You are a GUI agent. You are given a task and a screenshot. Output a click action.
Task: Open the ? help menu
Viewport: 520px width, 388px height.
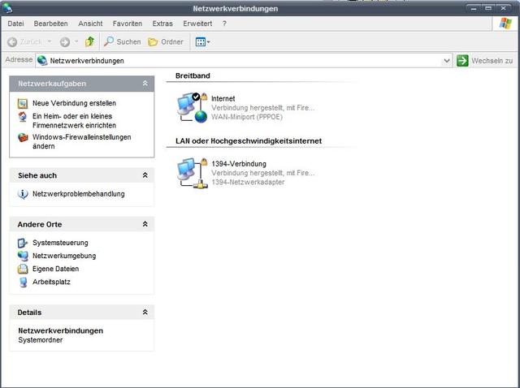click(224, 24)
